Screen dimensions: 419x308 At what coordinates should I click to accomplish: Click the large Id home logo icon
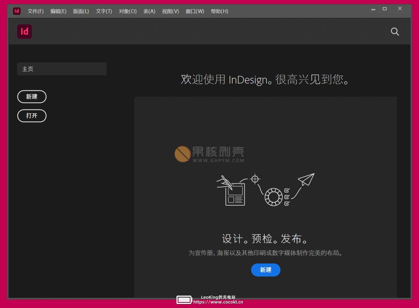pos(25,31)
